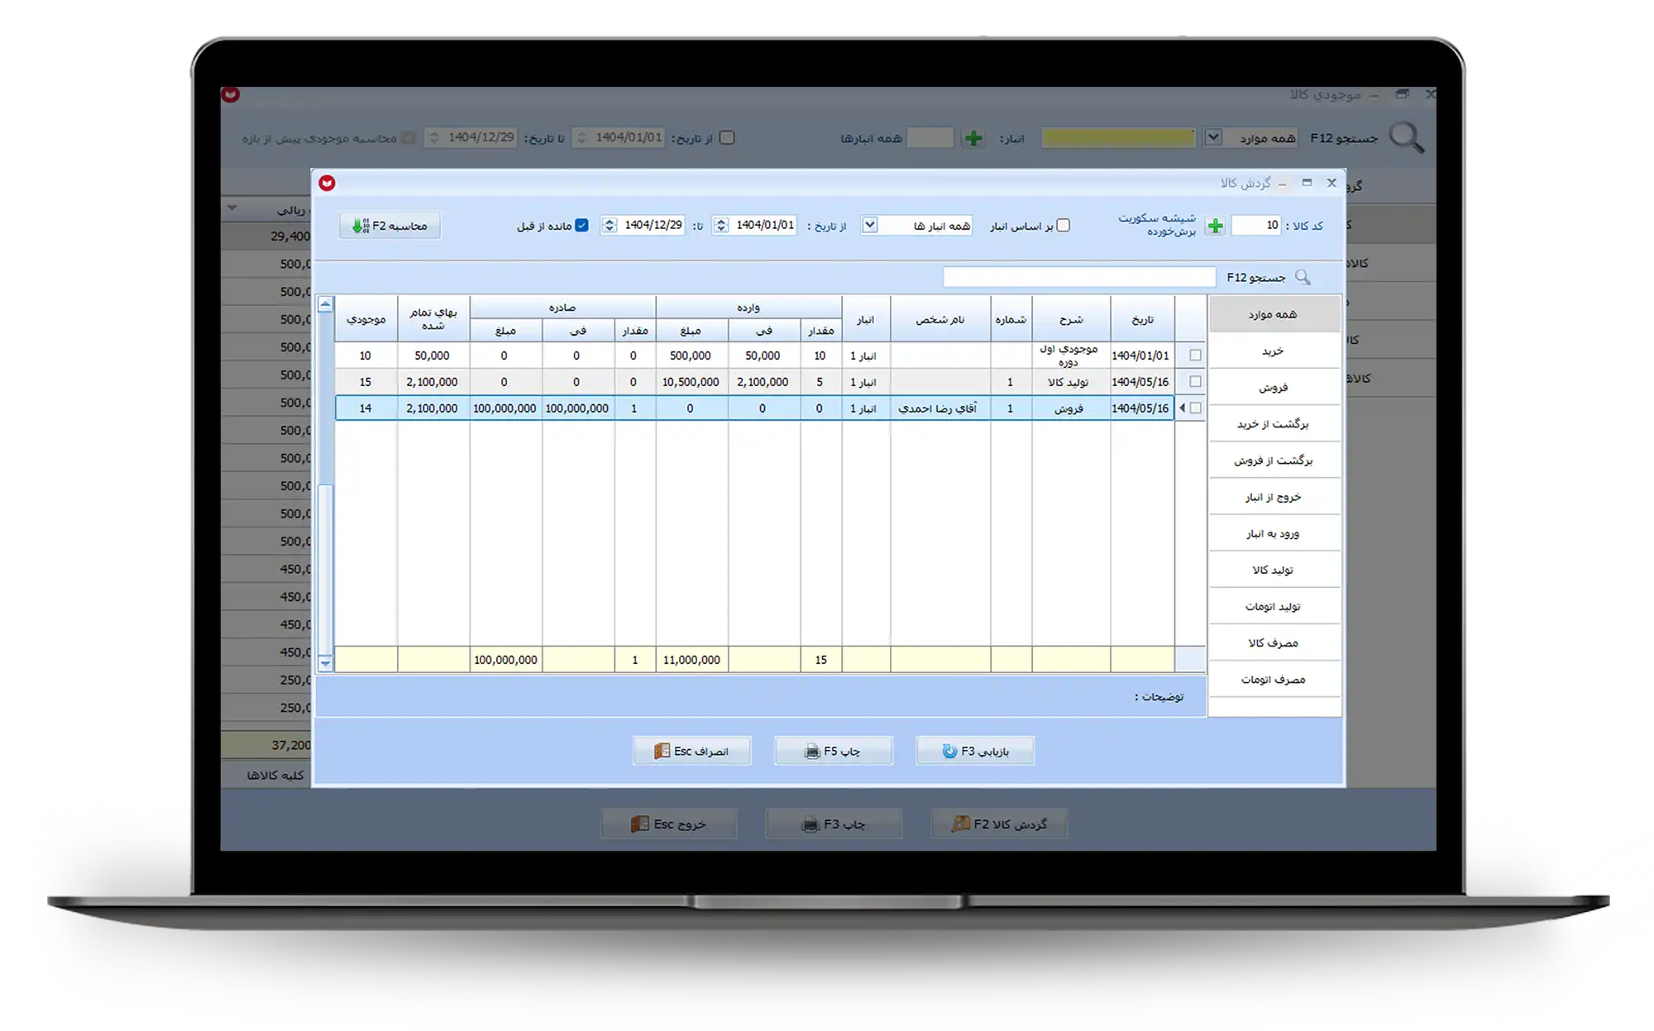Click محاسبه F2 calculate button
1654x1031 pixels.
tap(390, 226)
